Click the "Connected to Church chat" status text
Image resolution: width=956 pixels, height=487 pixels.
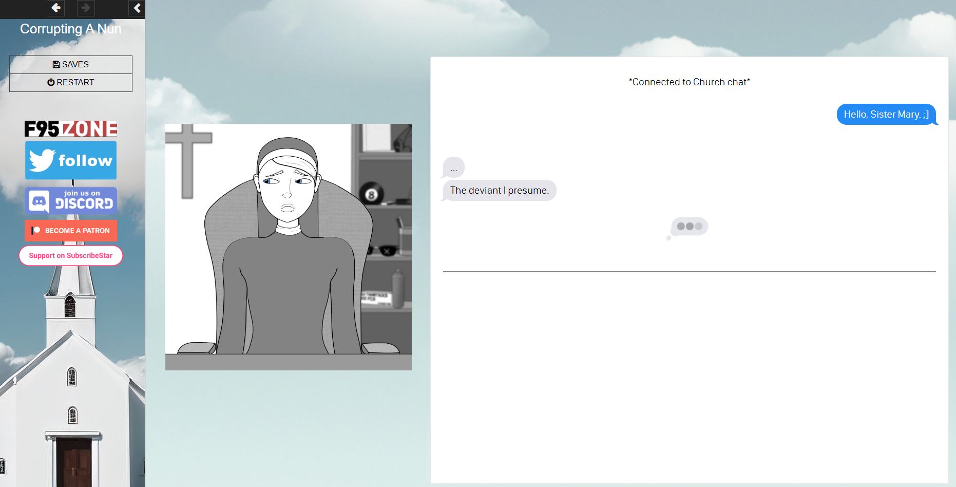click(x=689, y=82)
